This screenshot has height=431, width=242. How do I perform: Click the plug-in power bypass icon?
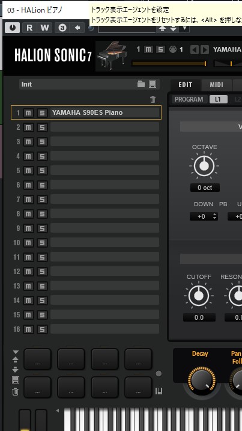[13, 28]
